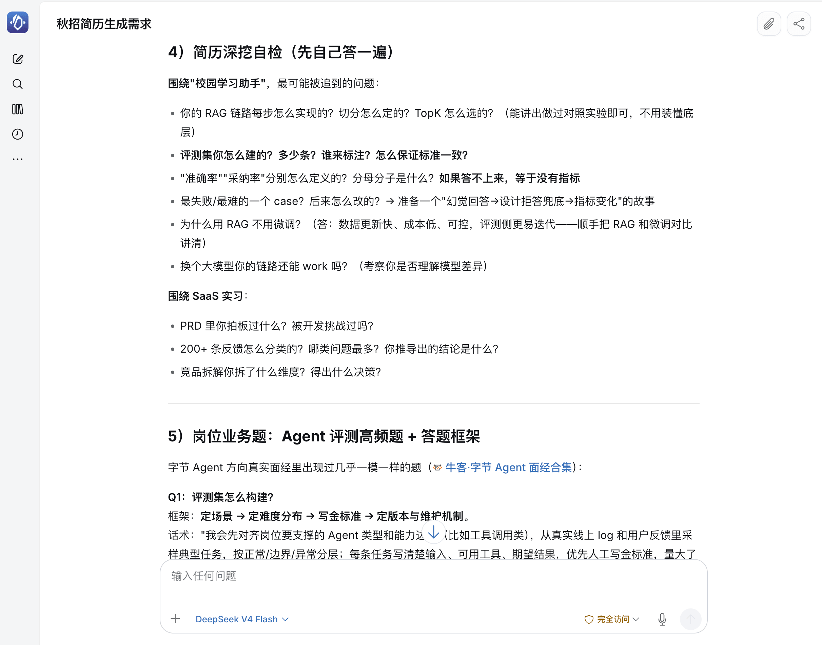Click bullet 竞品拆解你拆了什么维度

pyautogui.click(x=280, y=372)
